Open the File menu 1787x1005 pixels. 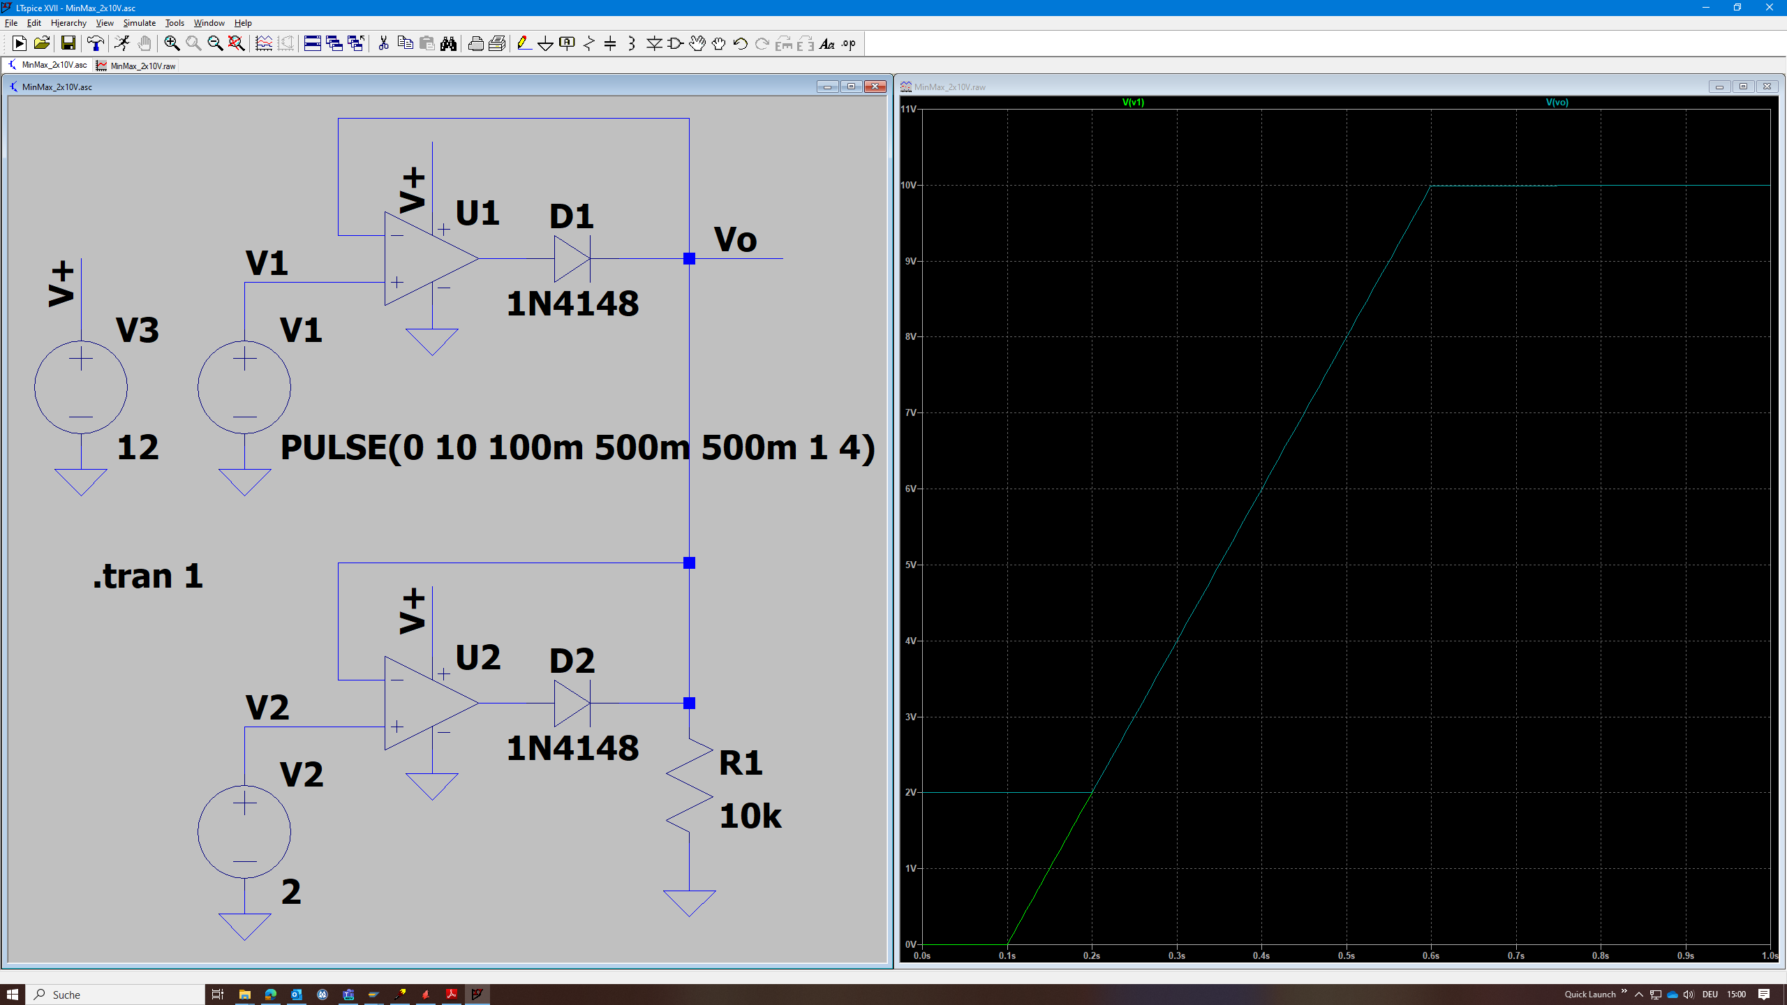[x=11, y=22]
